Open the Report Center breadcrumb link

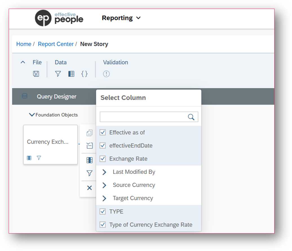(56, 44)
